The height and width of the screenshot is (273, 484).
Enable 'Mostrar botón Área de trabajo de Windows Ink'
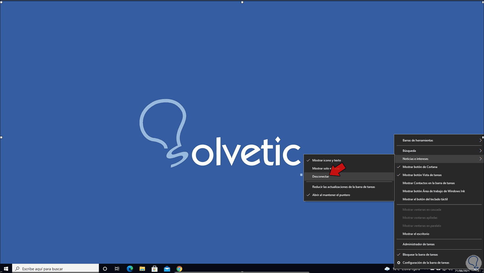(x=439, y=191)
